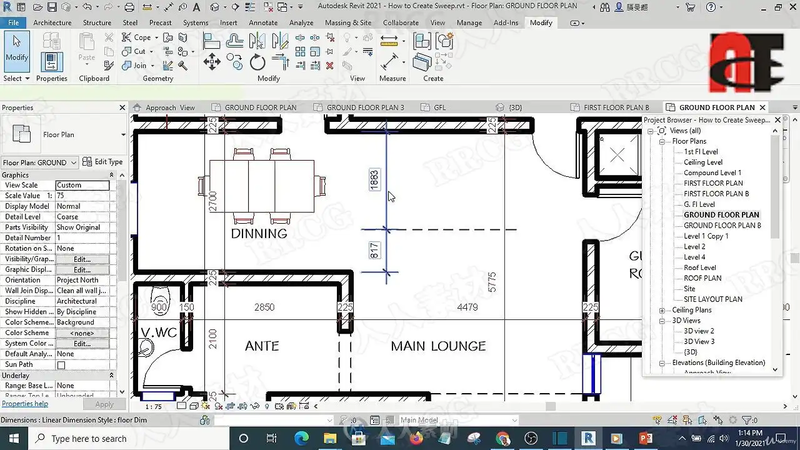Select the Offset tool icon
This screenshot has width=800, height=450.
pyautogui.click(x=235, y=41)
